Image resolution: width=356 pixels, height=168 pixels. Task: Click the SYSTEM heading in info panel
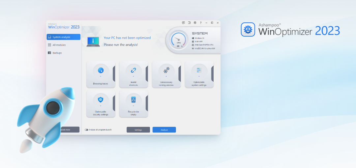click(x=200, y=33)
